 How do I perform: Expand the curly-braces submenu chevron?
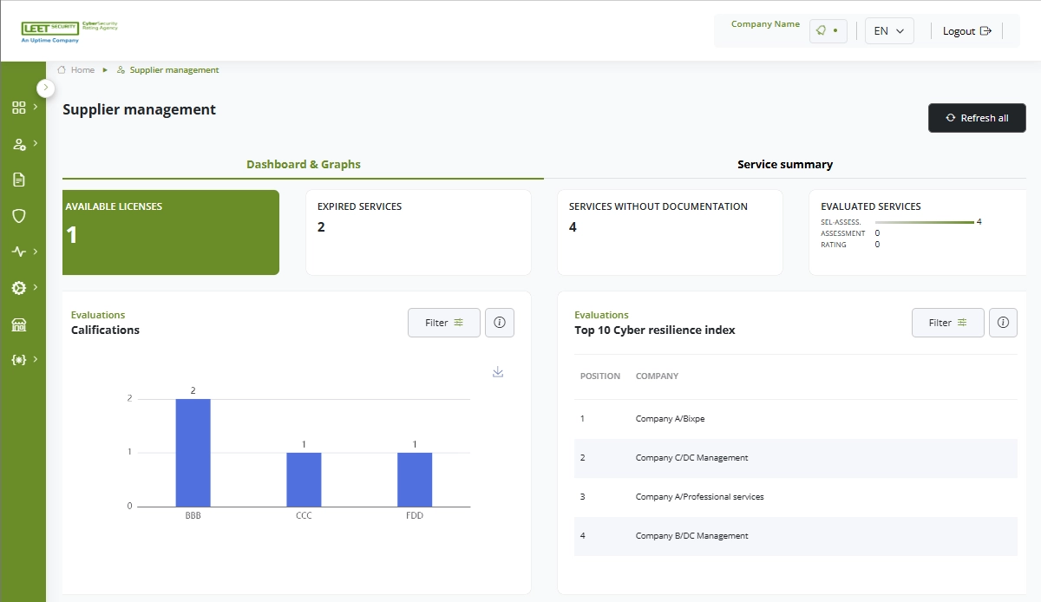pyautogui.click(x=35, y=359)
